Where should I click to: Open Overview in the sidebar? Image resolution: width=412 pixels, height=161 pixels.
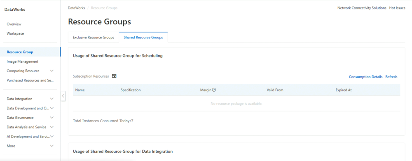point(14,24)
